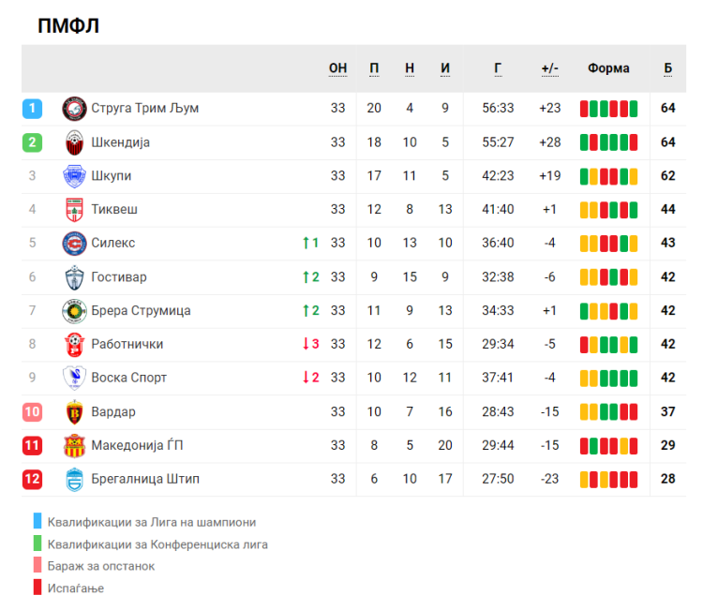The height and width of the screenshot is (610, 703).
Task: Open the Воска Спорт team link
Action: (x=128, y=378)
